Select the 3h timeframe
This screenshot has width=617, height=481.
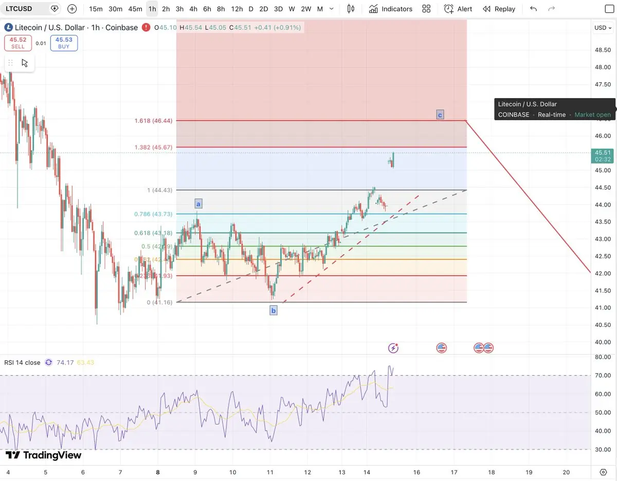pos(179,9)
